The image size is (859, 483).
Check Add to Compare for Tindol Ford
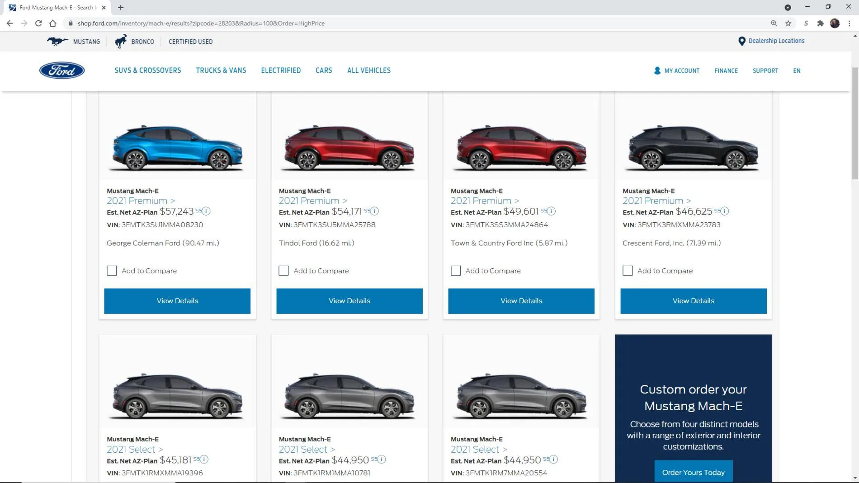tap(283, 271)
